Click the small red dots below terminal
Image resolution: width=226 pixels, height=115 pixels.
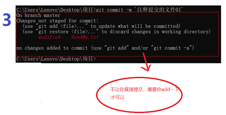coord(41,102)
